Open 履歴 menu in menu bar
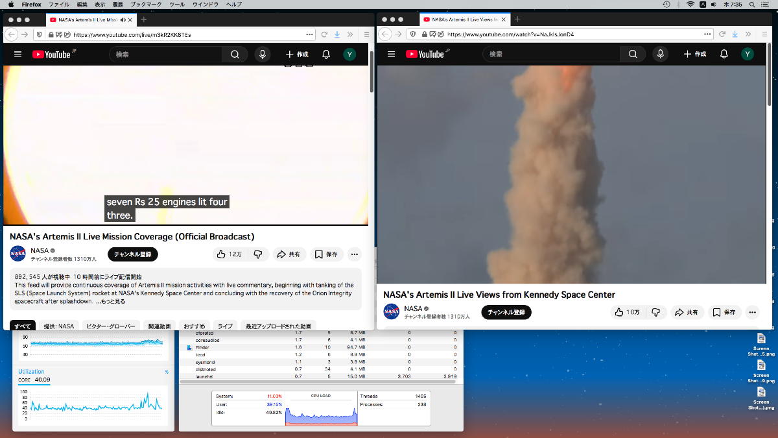Image resolution: width=778 pixels, height=438 pixels. click(x=117, y=5)
